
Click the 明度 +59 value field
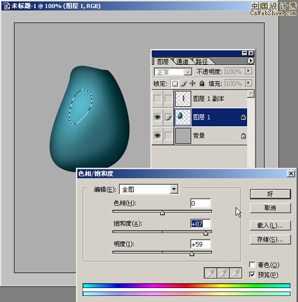(x=200, y=244)
